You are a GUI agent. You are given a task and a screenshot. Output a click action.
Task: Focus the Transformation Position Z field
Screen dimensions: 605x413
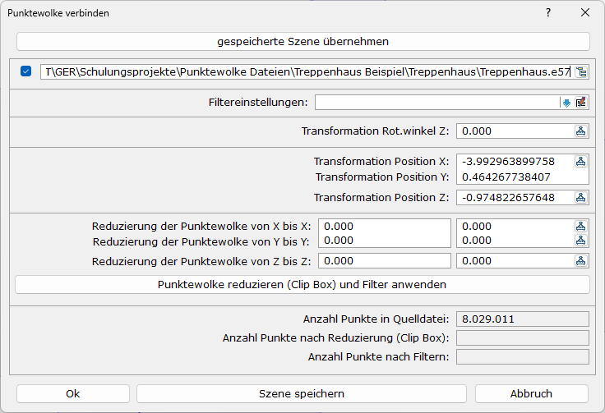pos(515,197)
